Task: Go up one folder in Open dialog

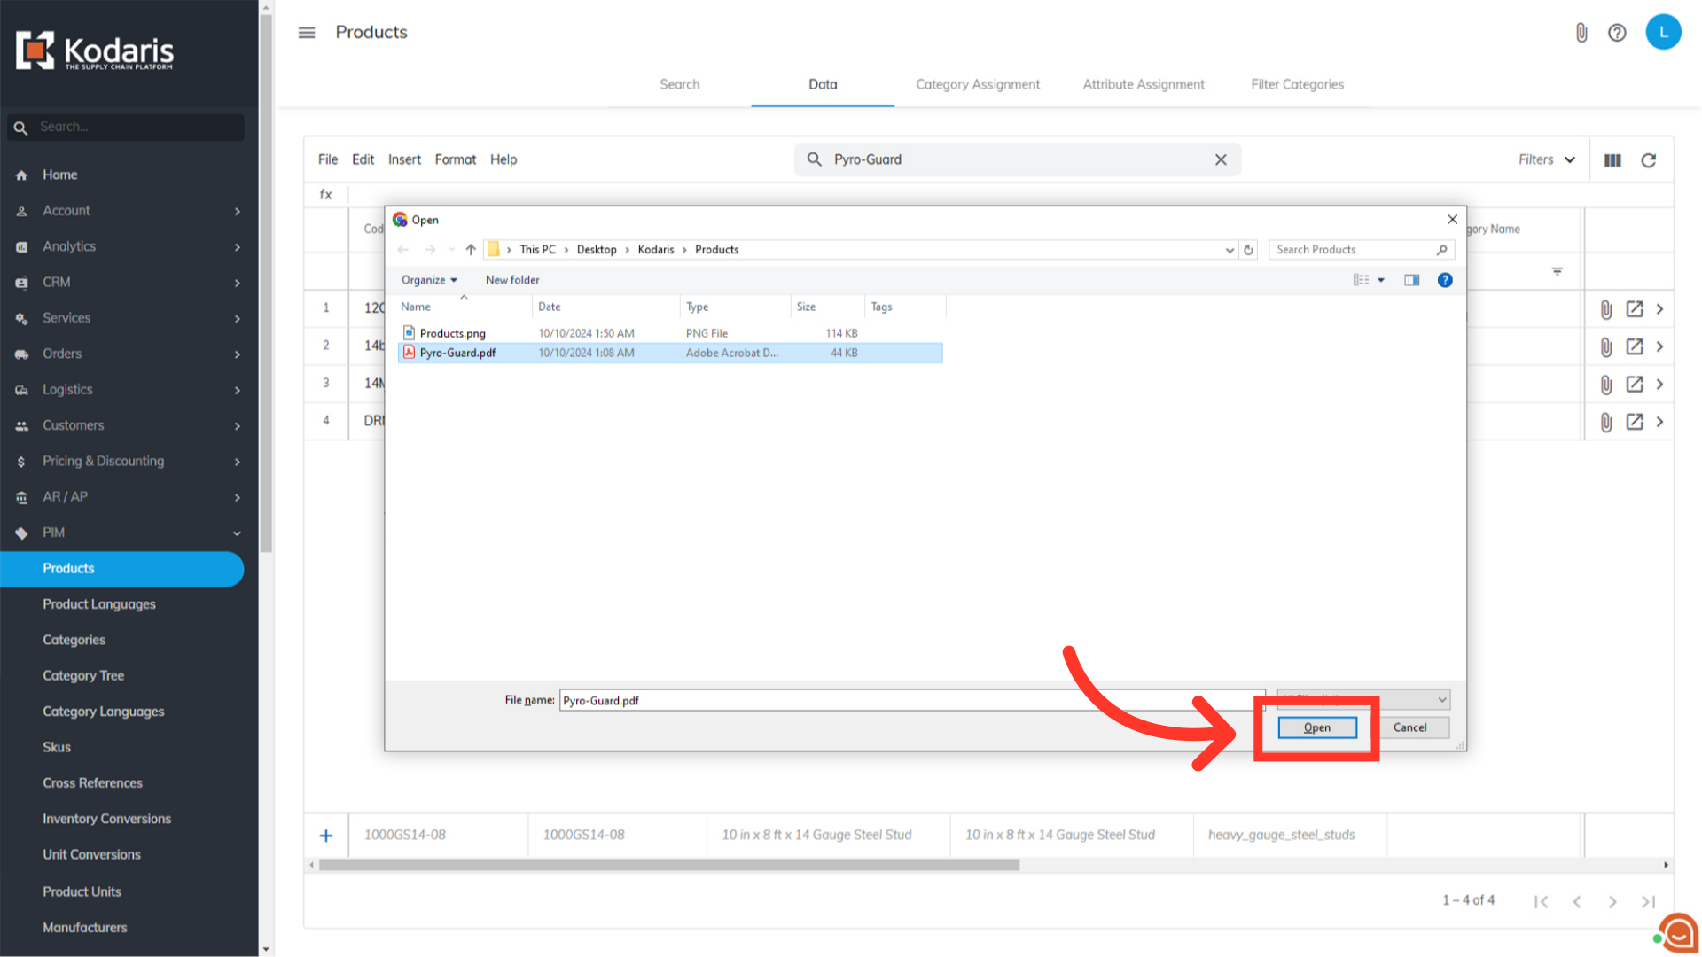Action: (471, 250)
